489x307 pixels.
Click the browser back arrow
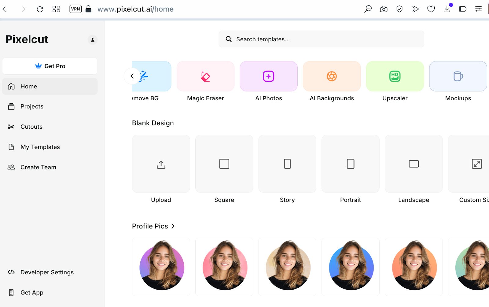tap(5, 9)
